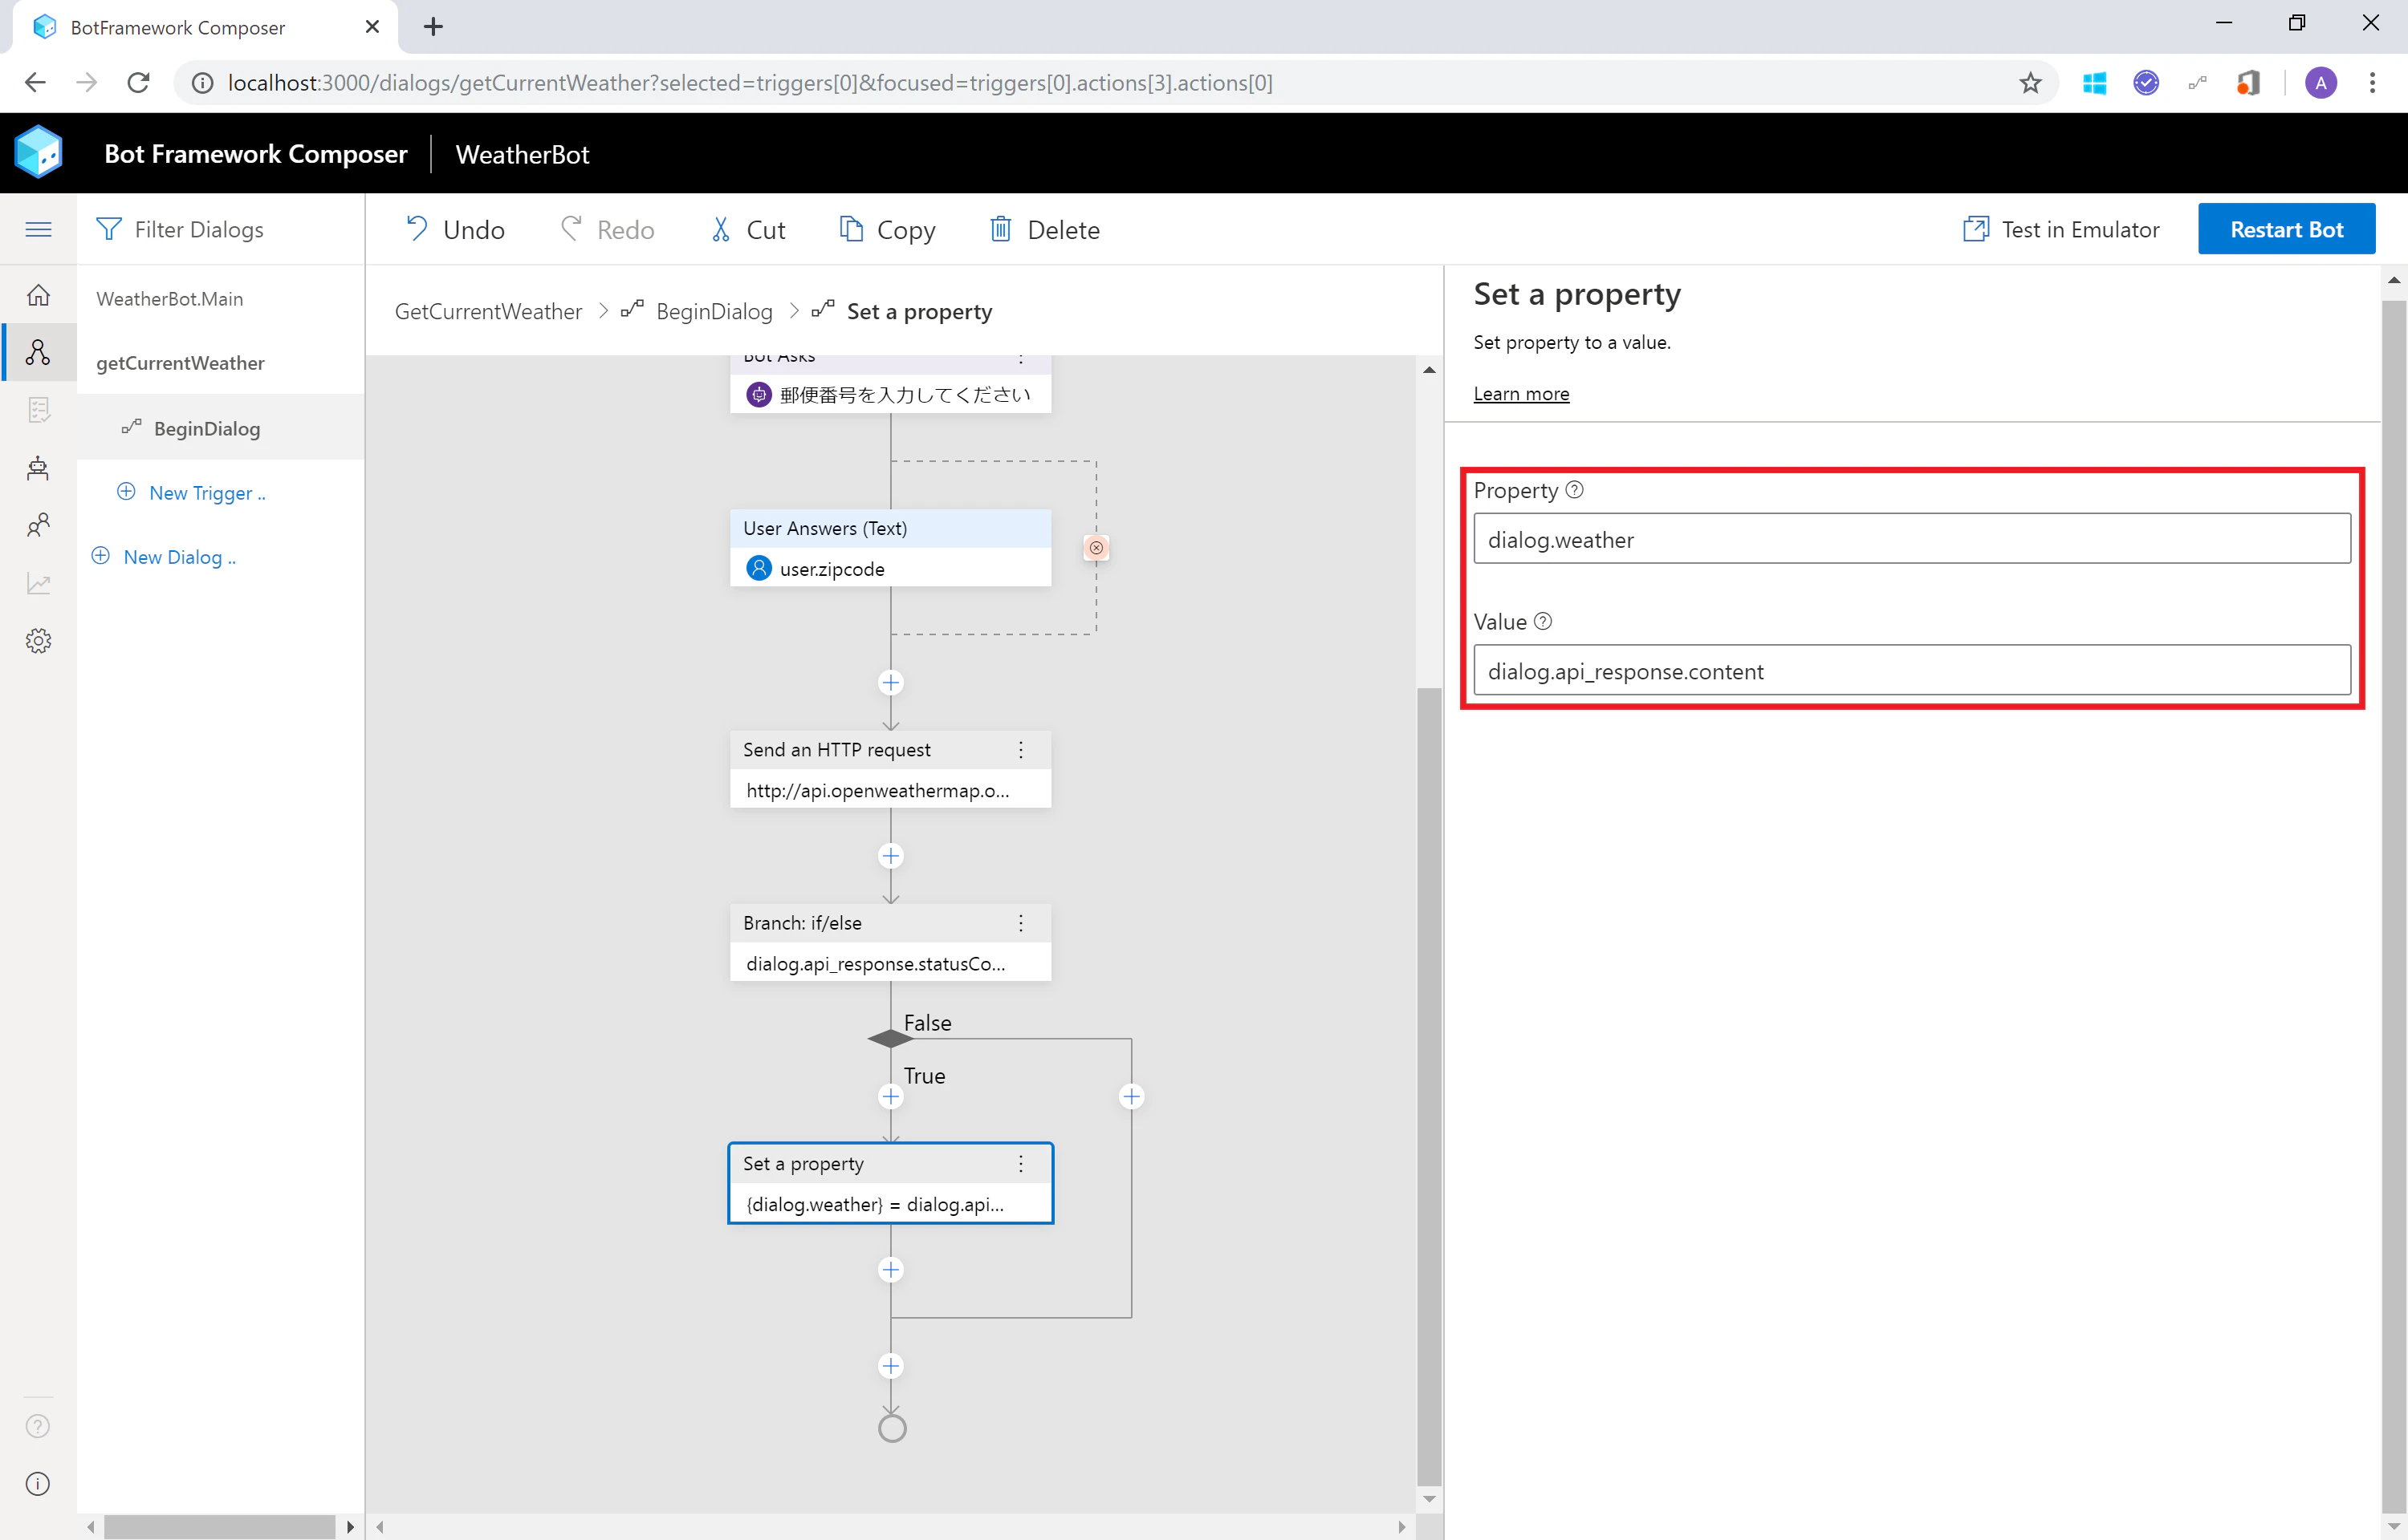Click the Property input field
Viewport: 2408px width, 1540px height.
click(x=1912, y=539)
